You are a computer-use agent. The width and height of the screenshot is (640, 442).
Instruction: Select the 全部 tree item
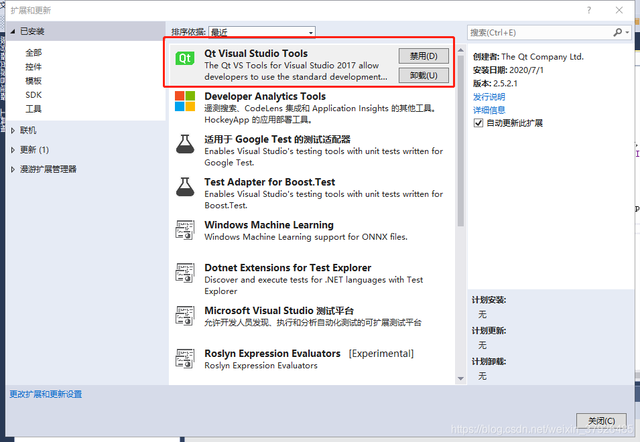coord(34,53)
